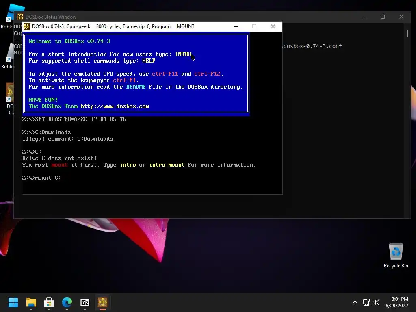Viewport: 416px width, 312px height.
Task: Open network status in the system tray
Action: (x=366, y=302)
